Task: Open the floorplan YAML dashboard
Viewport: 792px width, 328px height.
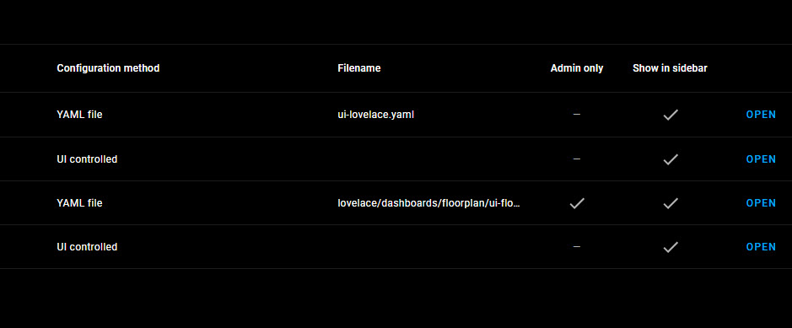Action: 761,203
